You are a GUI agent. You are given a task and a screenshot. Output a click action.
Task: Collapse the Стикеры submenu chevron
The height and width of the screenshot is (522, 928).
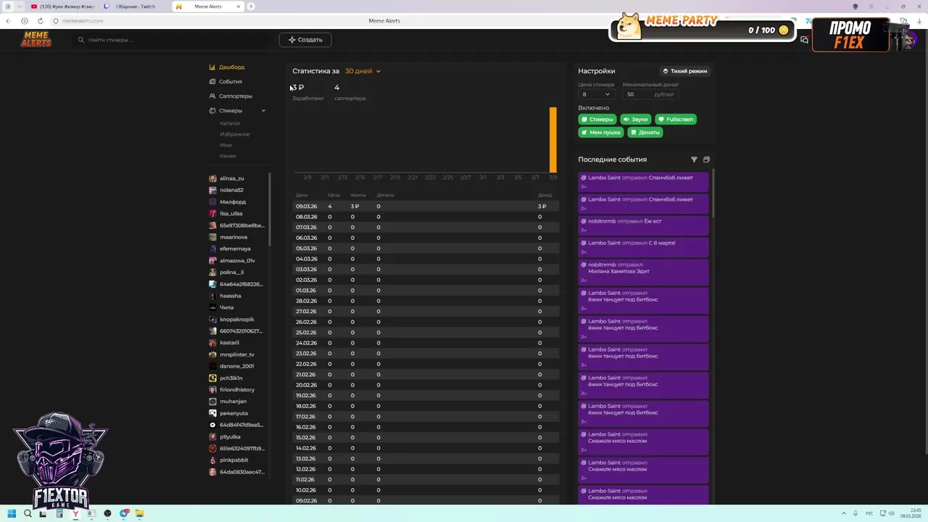point(263,110)
